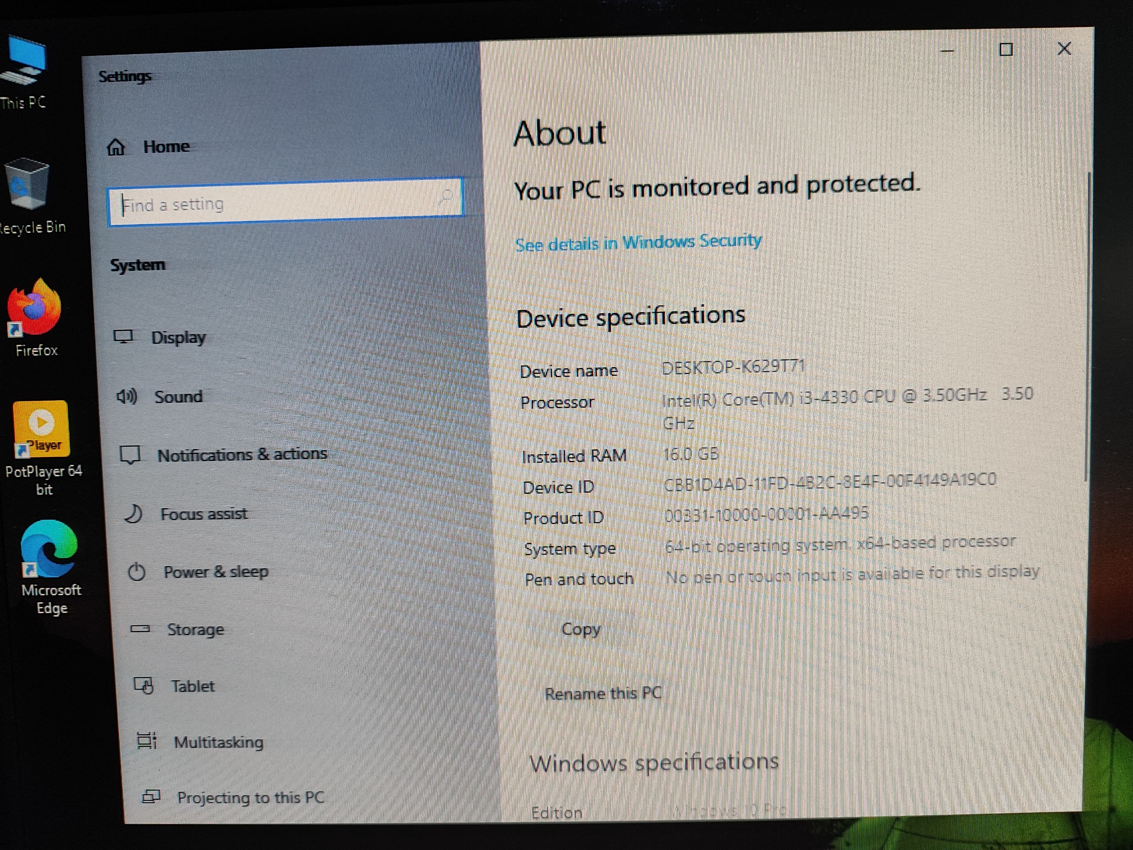The image size is (1133, 850).
Task: Open Sound settings
Action: (178, 397)
